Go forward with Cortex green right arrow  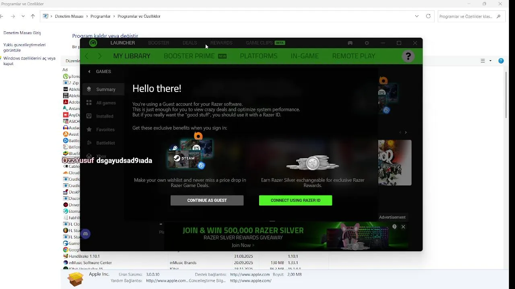(x=100, y=56)
